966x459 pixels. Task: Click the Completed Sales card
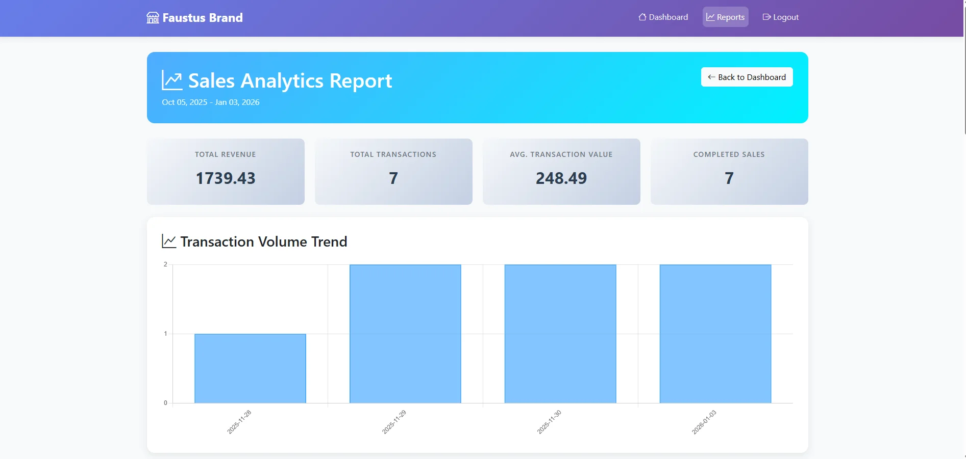(x=729, y=171)
